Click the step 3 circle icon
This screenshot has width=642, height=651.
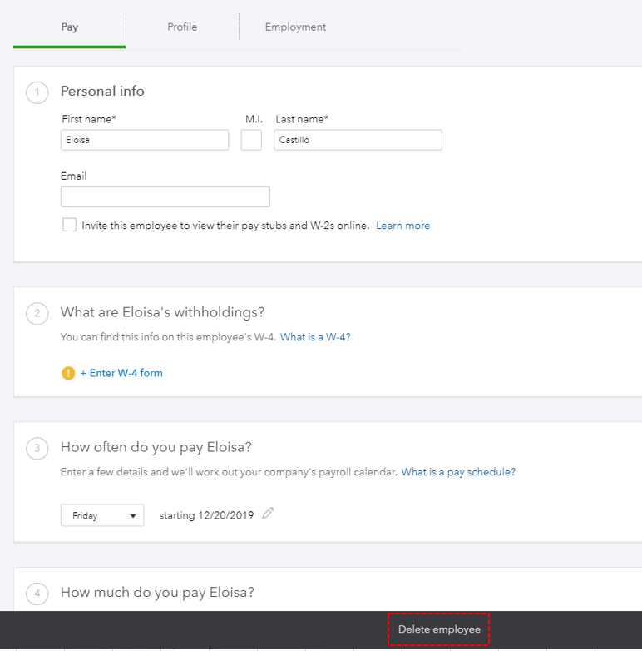(x=37, y=448)
